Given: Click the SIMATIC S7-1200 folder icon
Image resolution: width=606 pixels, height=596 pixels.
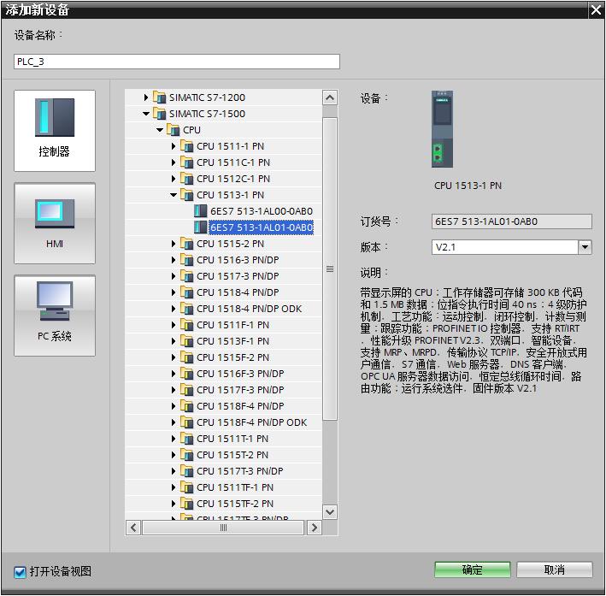Looking at the screenshot, I should (x=160, y=97).
